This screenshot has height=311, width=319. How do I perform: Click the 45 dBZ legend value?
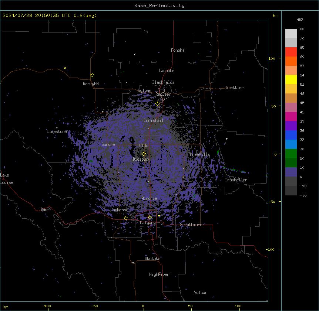click(302, 103)
